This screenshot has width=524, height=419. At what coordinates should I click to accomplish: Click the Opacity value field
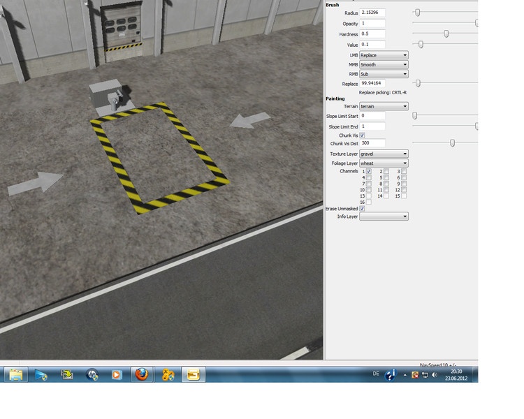pos(372,23)
